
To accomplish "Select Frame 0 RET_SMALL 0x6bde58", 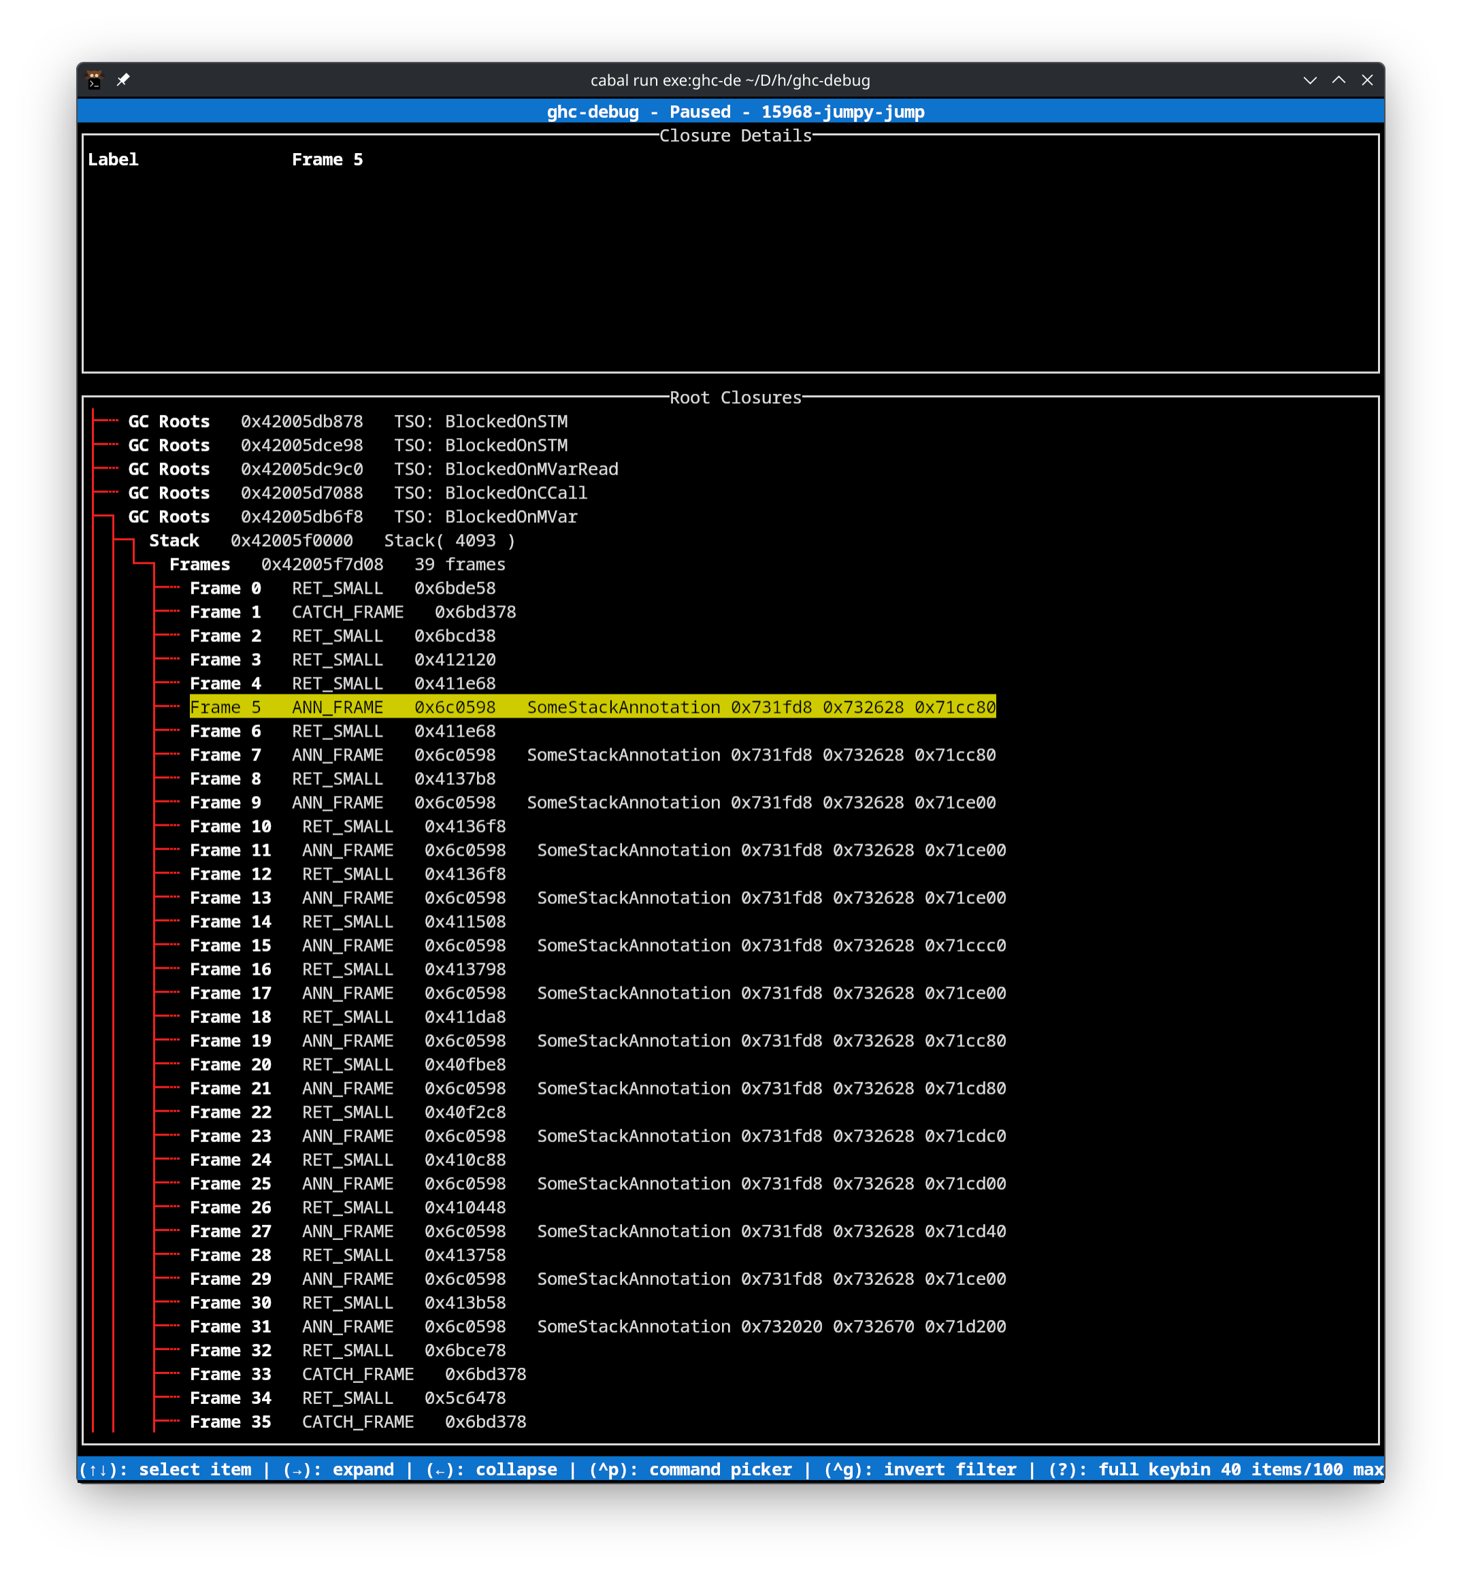I will point(343,588).
